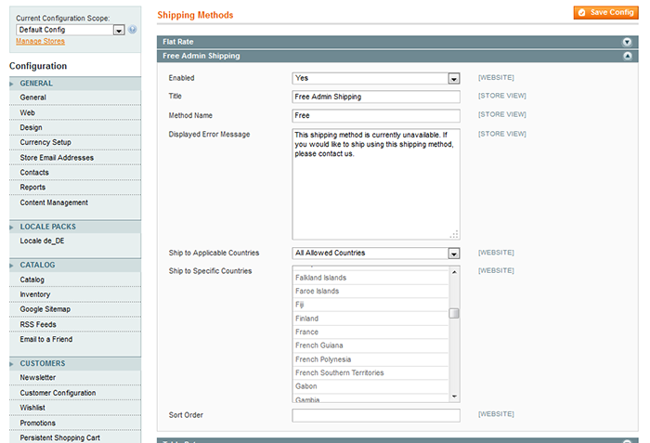The height and width of the screenshot is (443, 650).
Task: Click the countries list scroll down arrow
Action: 454,397
